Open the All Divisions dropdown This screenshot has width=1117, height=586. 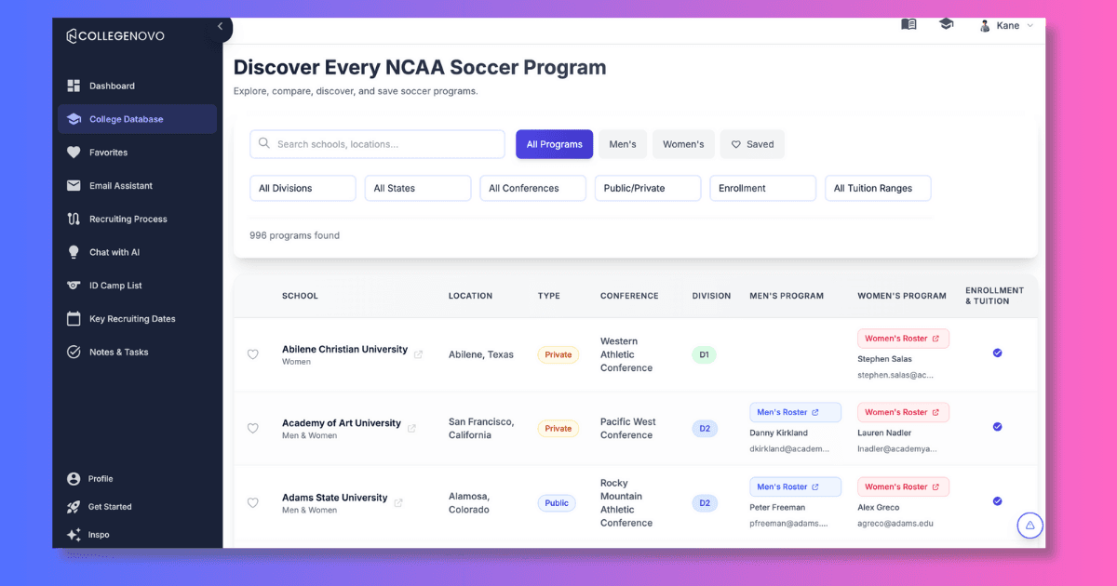click(x=303, y=188)
